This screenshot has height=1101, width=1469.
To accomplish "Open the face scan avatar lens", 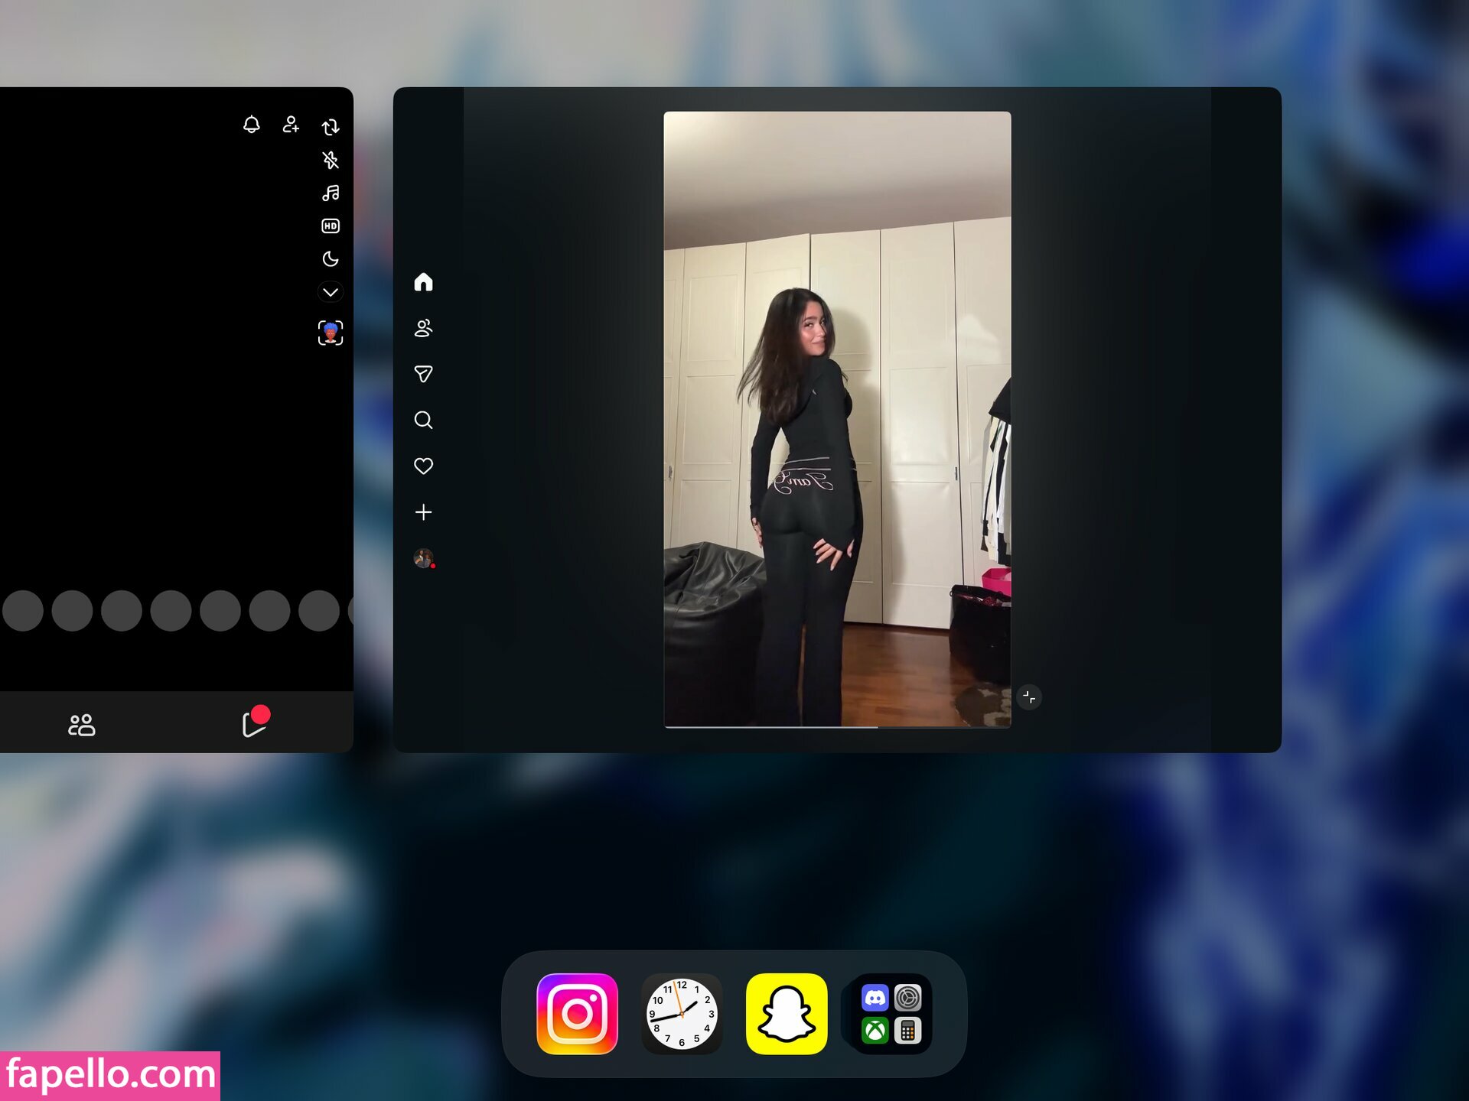I will coord(331,333).
